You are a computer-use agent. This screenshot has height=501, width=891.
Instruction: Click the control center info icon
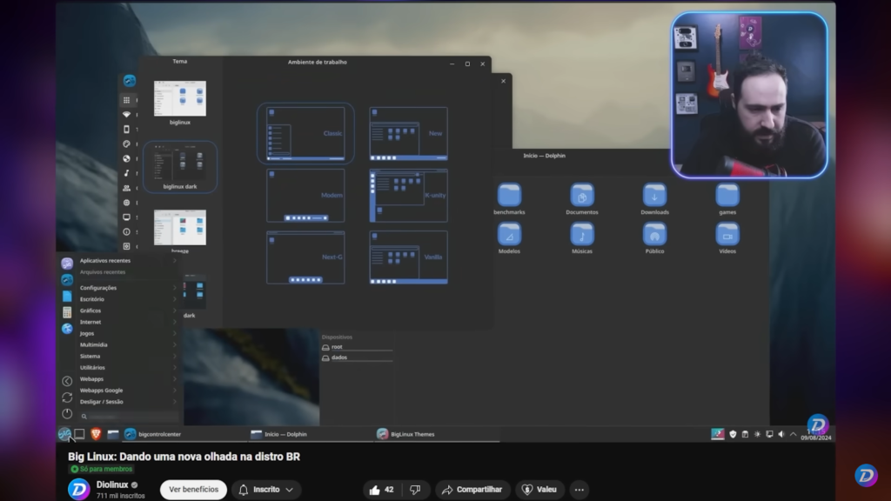point(127,231)
